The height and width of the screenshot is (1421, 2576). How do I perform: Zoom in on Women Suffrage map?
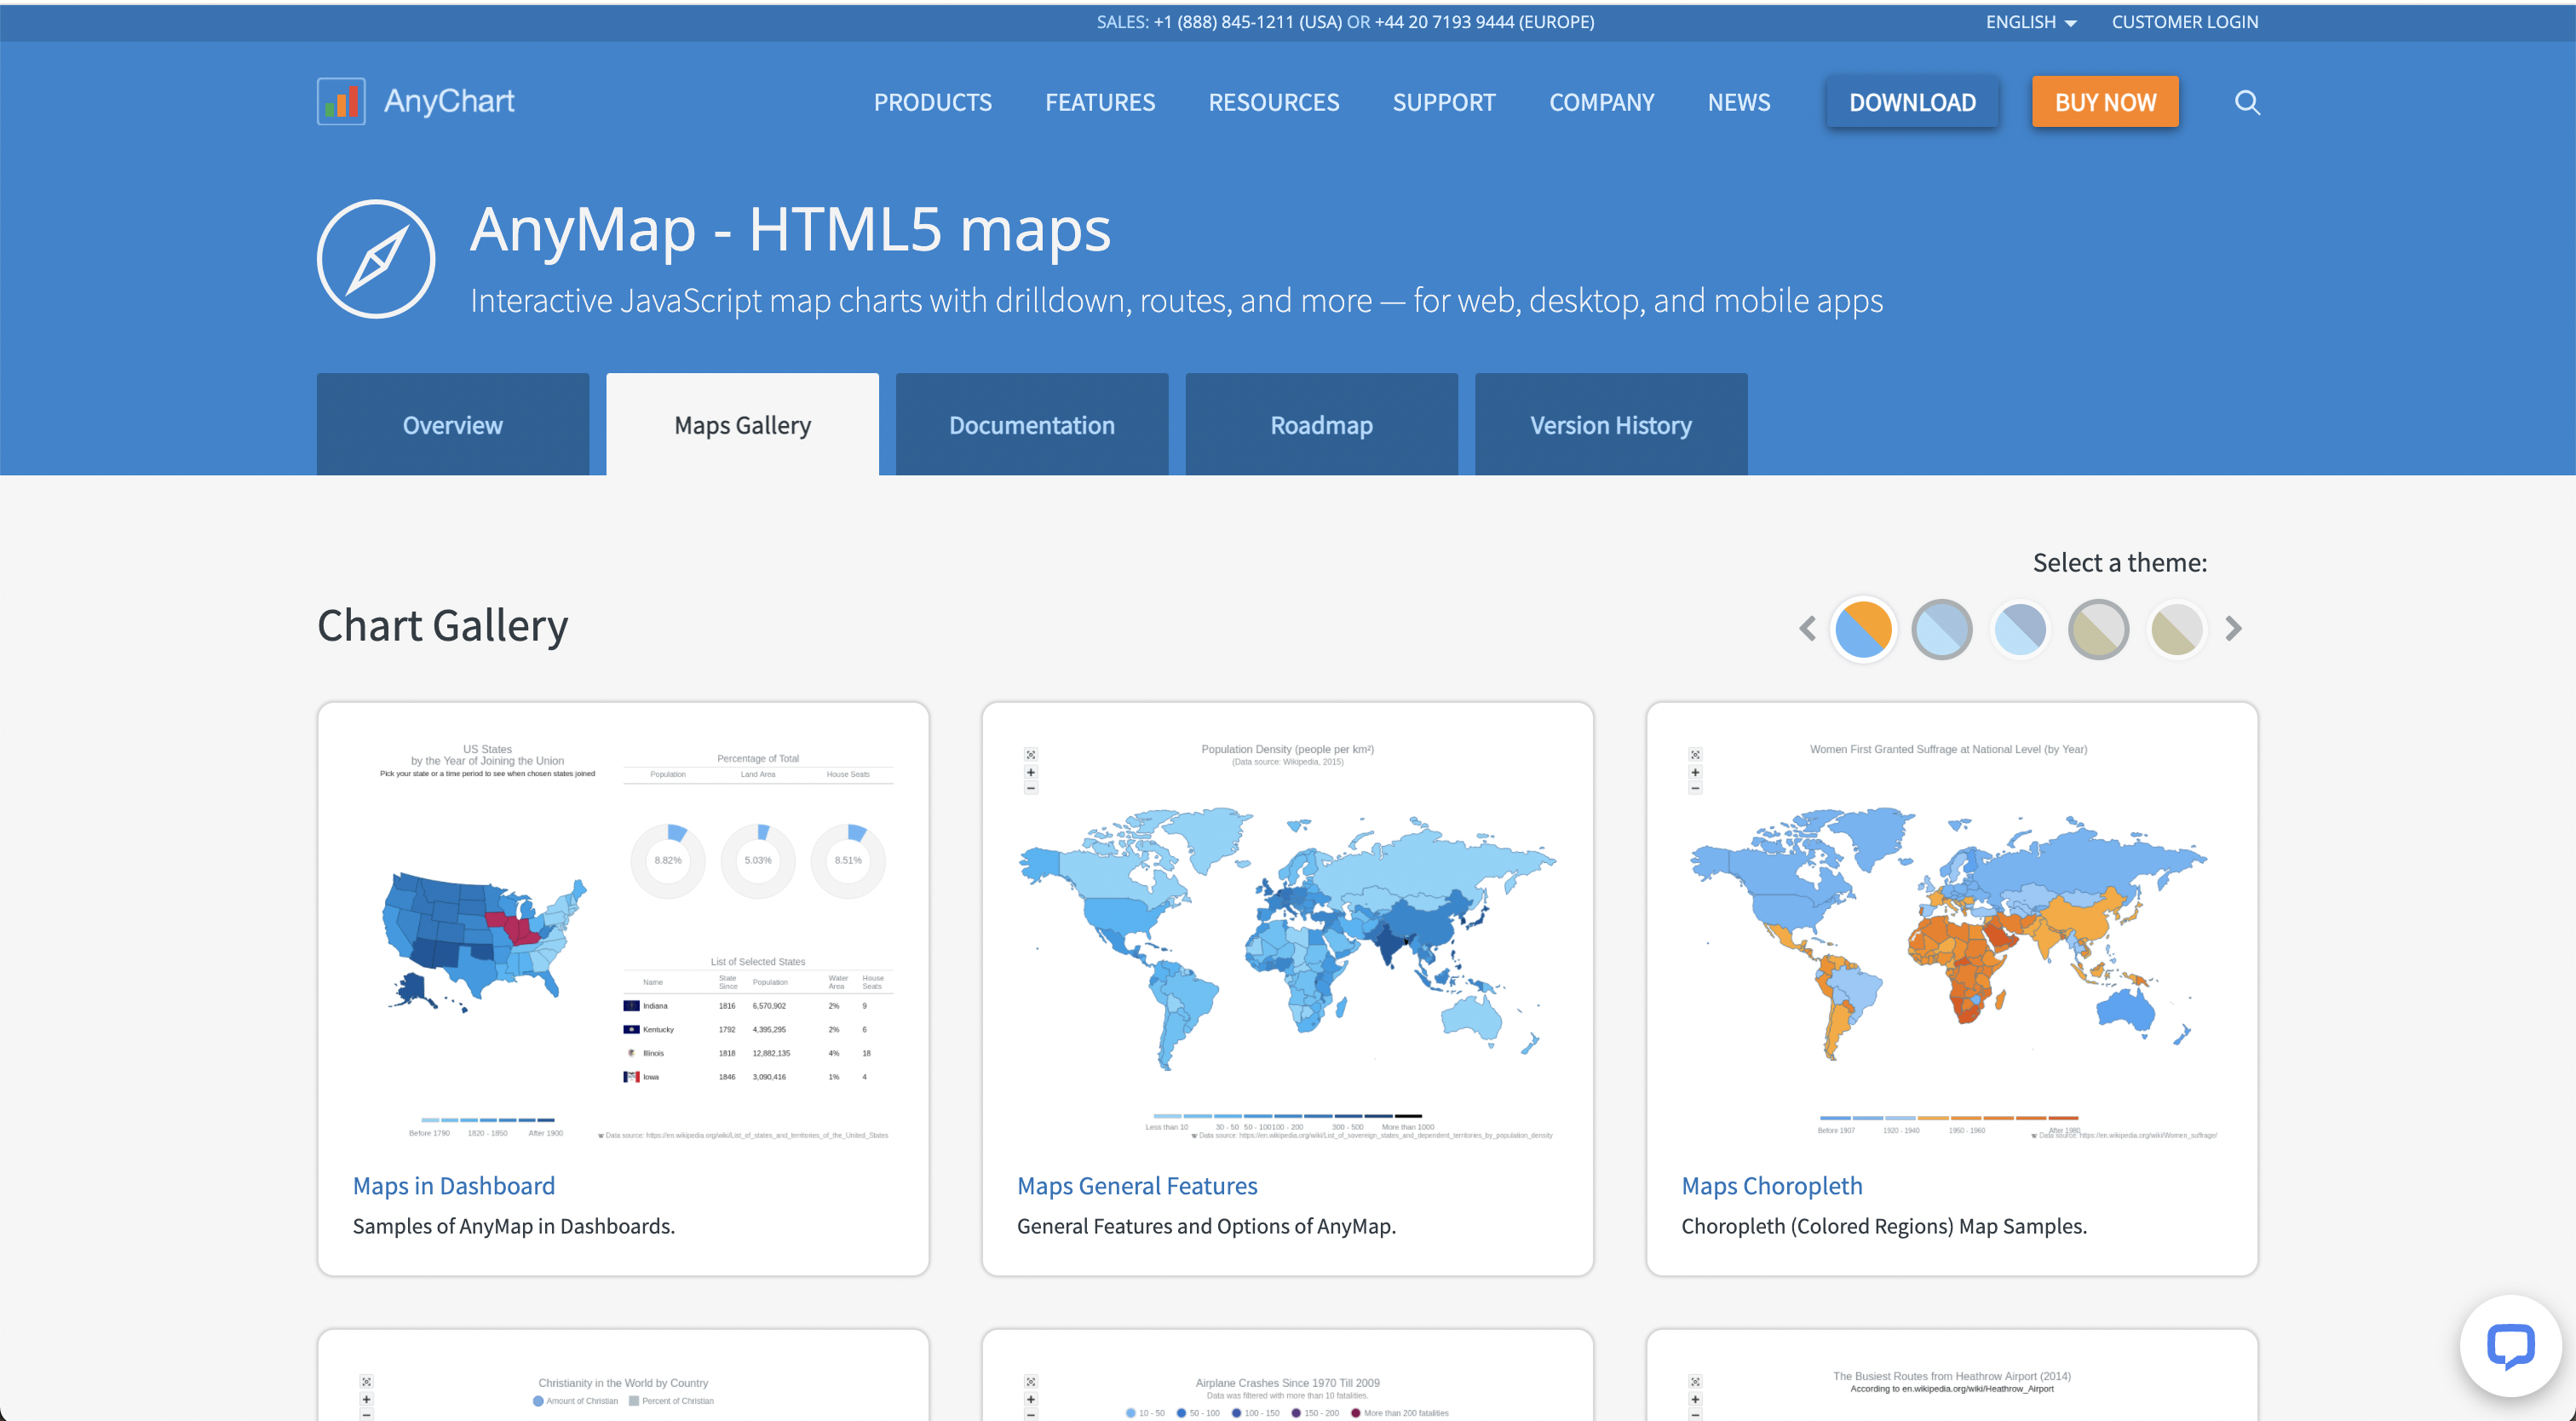[1695, 772]
